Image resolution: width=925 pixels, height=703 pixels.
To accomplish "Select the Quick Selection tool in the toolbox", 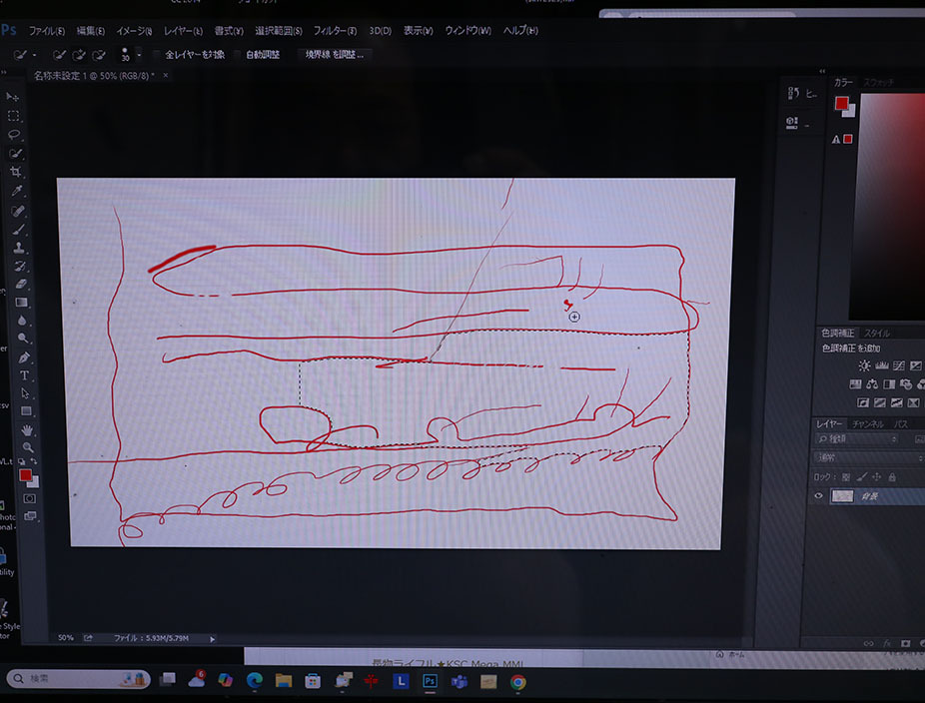I will coord(15,154).
